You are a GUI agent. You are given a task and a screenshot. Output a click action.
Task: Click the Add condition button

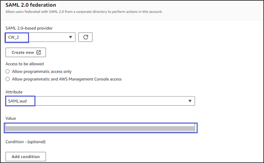[26, 157]
